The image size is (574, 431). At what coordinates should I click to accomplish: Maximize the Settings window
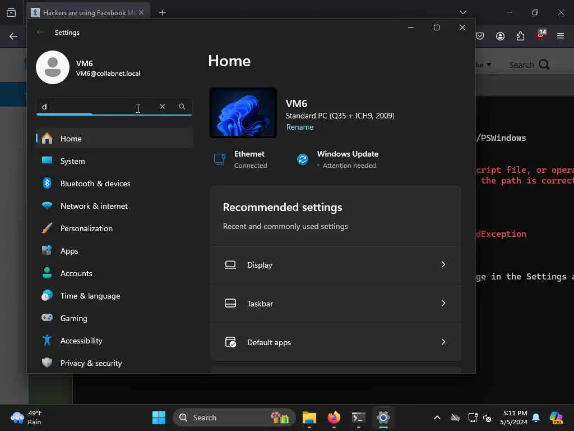point(436,27)
